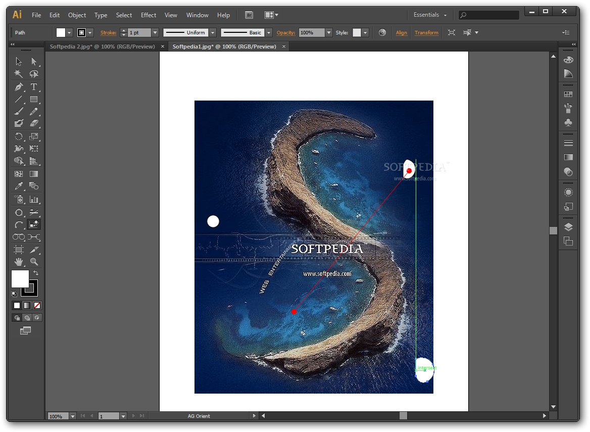
Task: Enable Draw Normal mode
Action: 17,318
